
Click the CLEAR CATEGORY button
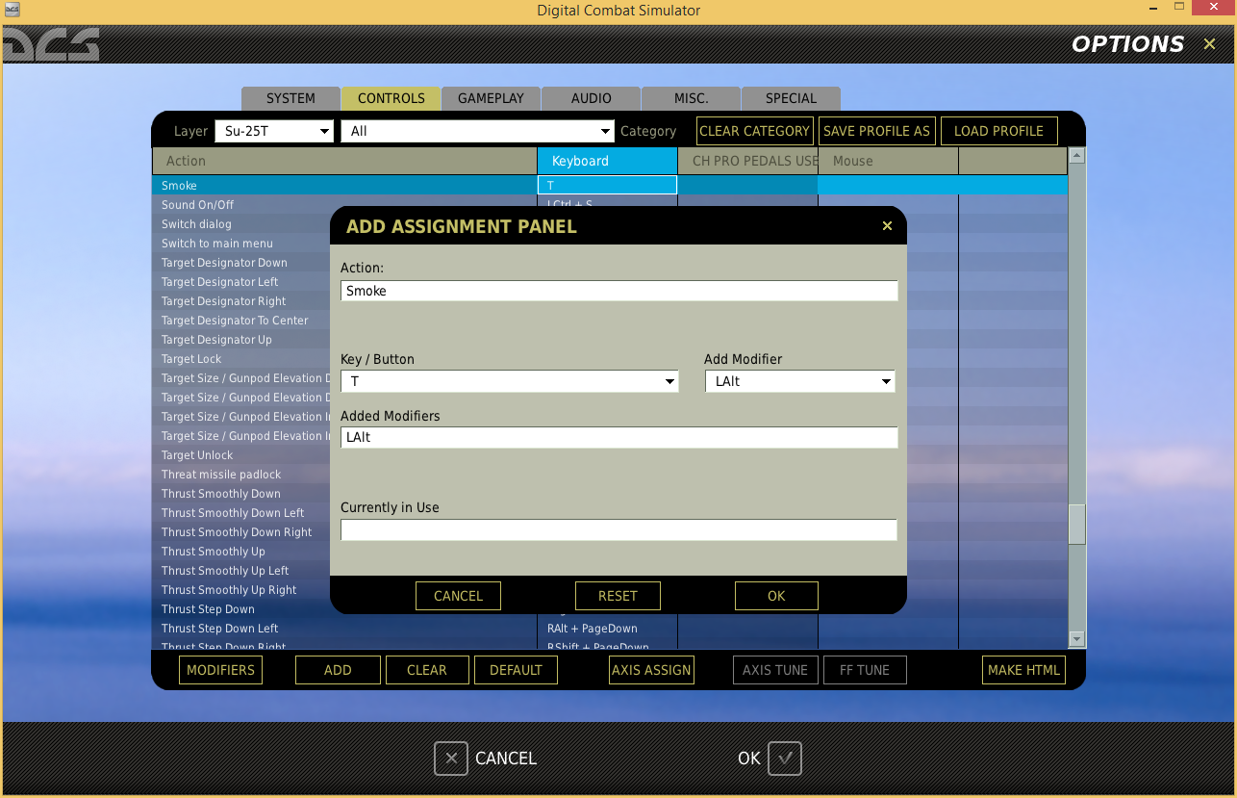point(755,131)
